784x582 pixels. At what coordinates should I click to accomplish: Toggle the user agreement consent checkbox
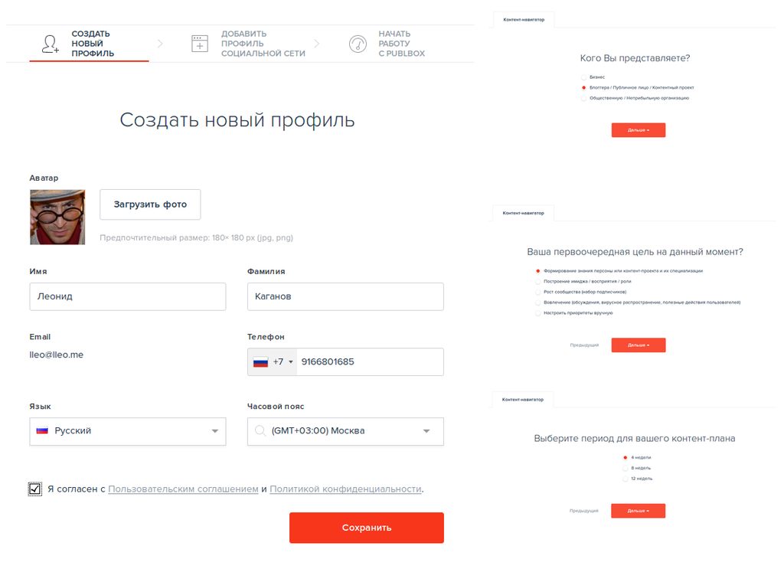click(x=35, y=489)
